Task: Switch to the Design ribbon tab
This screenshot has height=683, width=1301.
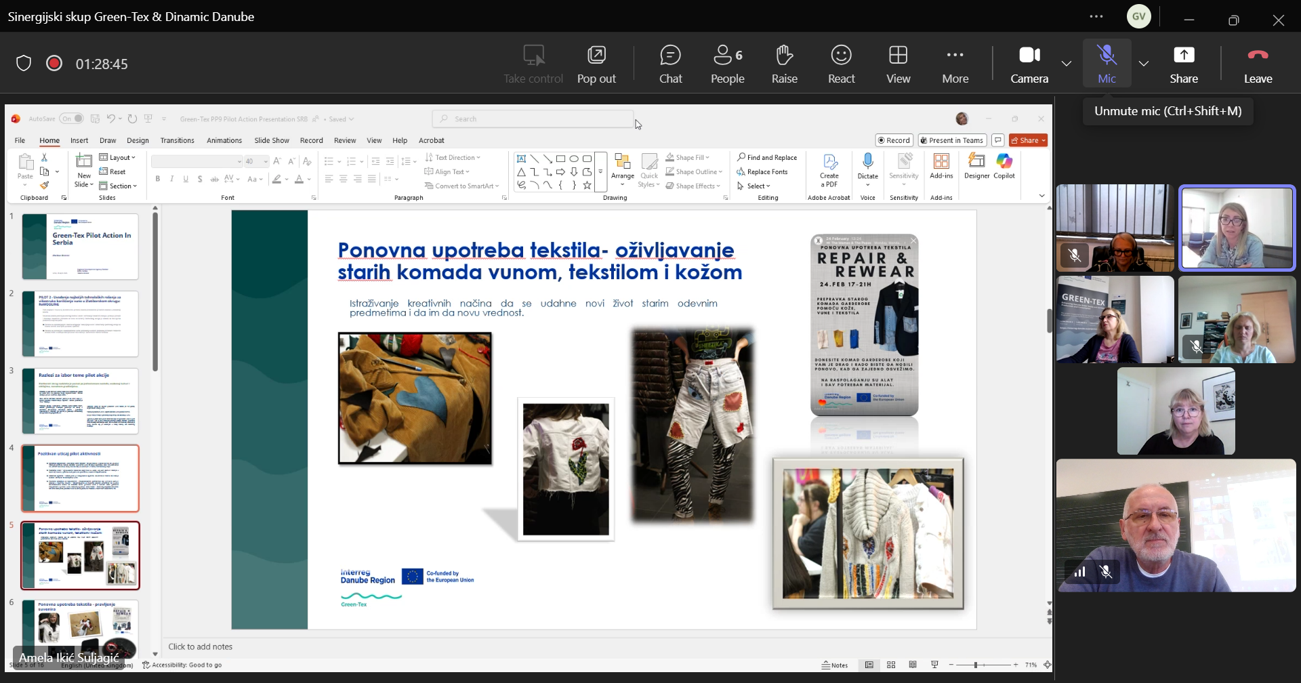Action: (138, 140)
